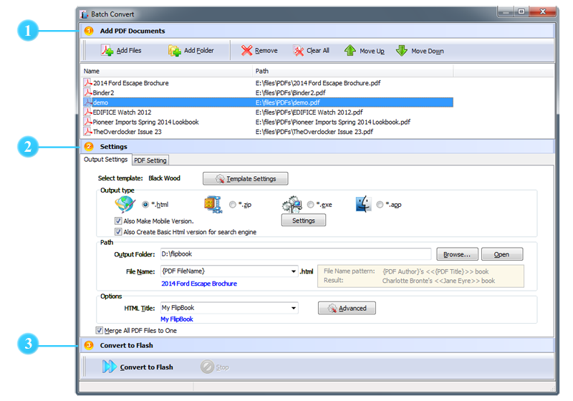Click the Add Files toolbar icon
Viewport: 573px width, 401px height.
[107, 51]
